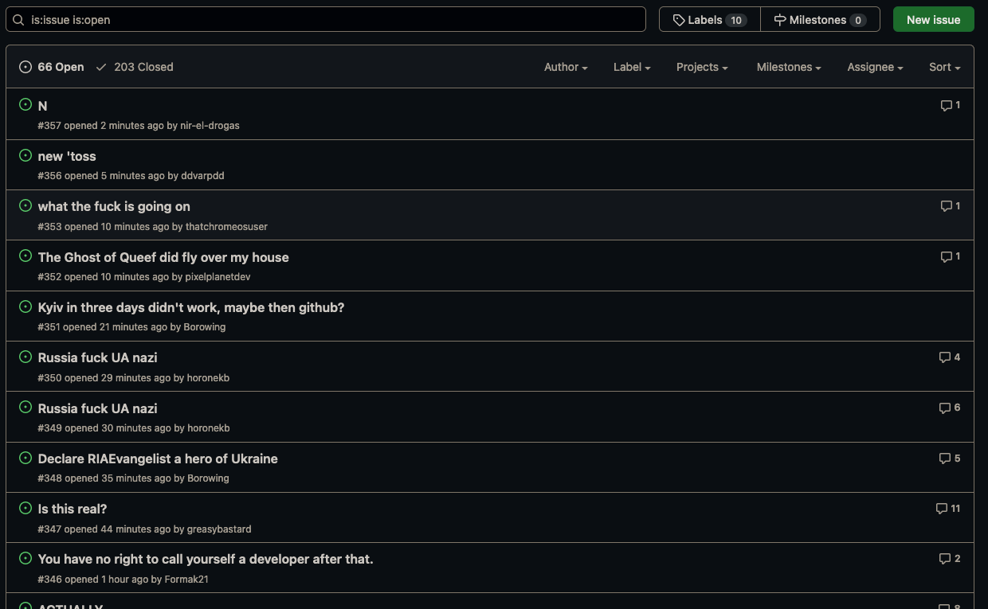This screenshot has height=609, width=988.
Task: Focus the issue search field
Action: (x=326, y=19)
